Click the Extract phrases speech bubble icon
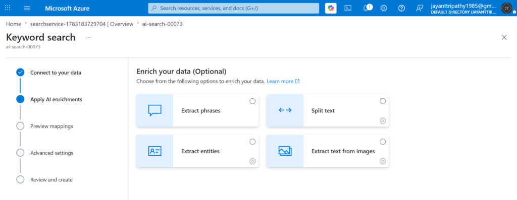The height and width of the screenshot is (200, 517). click(x=154, y=110)
